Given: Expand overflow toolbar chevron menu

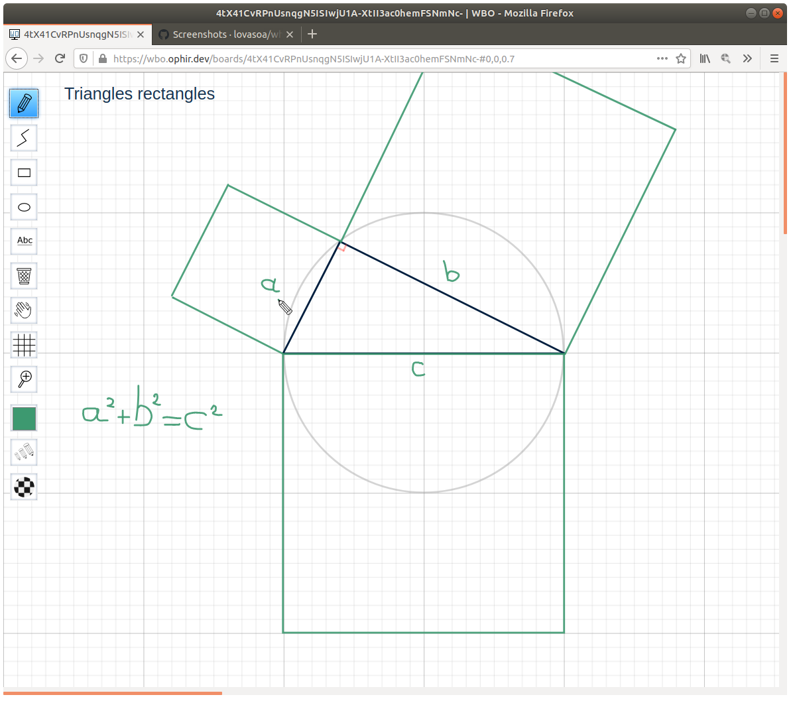Looking at the screenshot, I should 747,58.
